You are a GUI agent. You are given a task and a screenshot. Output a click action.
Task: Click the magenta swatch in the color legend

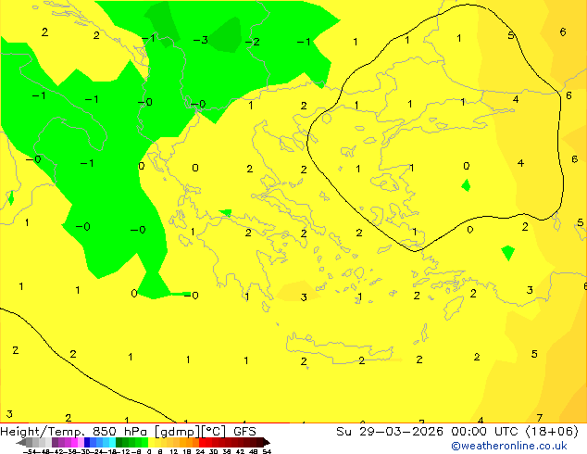[x=74, y=442]
